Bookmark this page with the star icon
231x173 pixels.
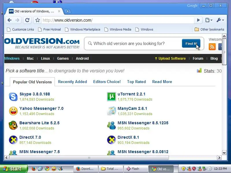[x=38, y=20]
